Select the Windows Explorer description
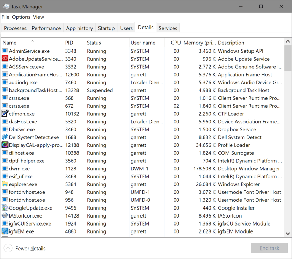292x259 pixels. pyautogui.click(x=239, y=184)
